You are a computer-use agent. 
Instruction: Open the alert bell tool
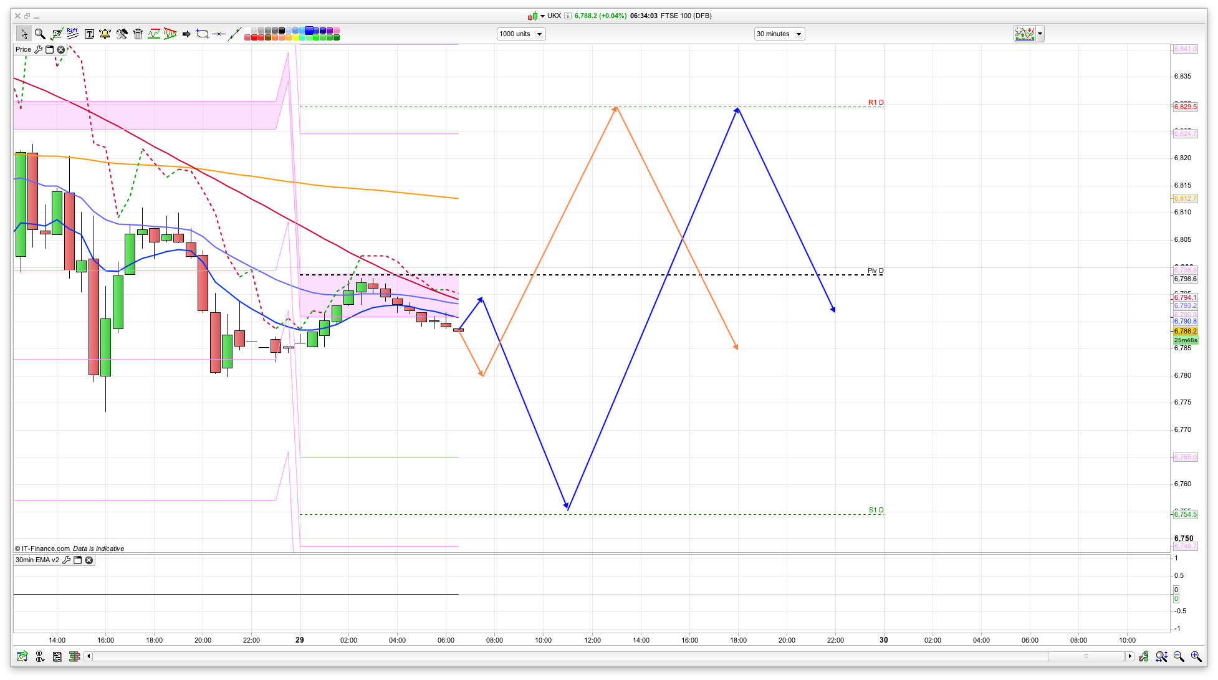click(x=105, y=34)
